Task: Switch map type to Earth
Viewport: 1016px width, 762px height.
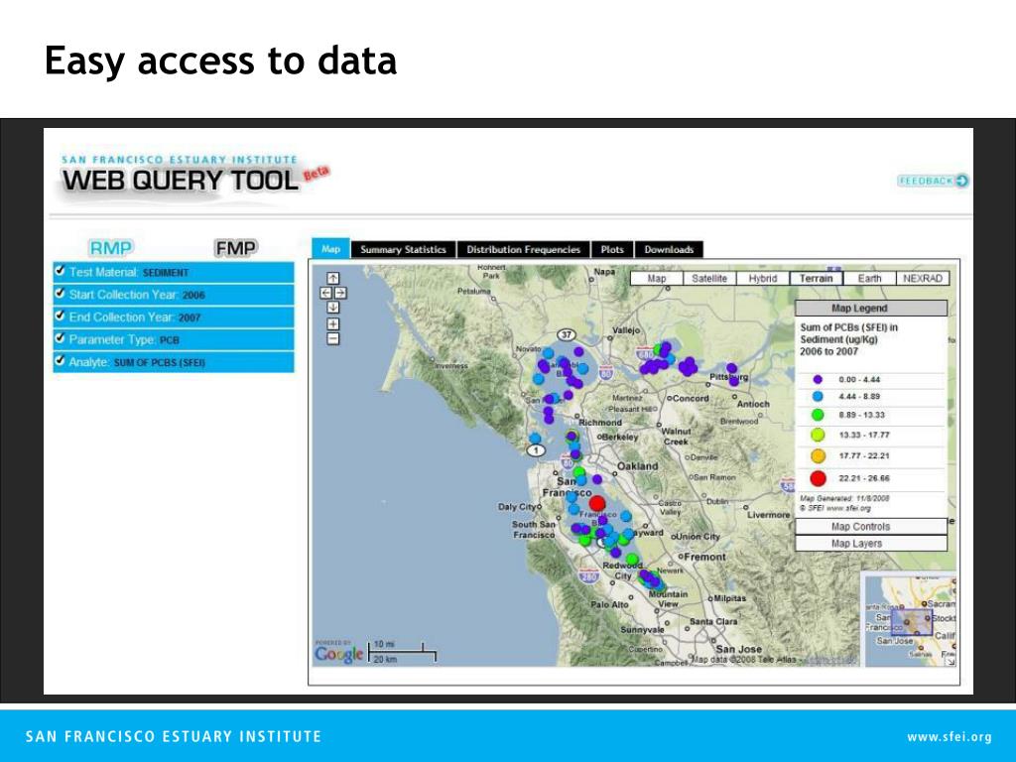Action: tap(869, 279)
